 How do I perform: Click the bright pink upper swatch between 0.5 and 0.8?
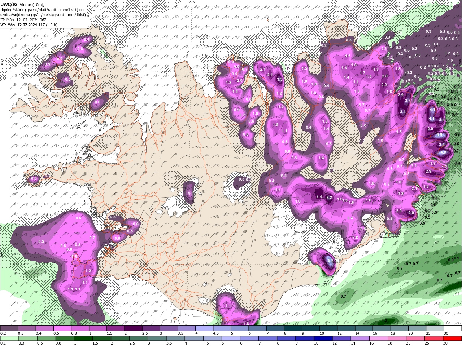62,328
